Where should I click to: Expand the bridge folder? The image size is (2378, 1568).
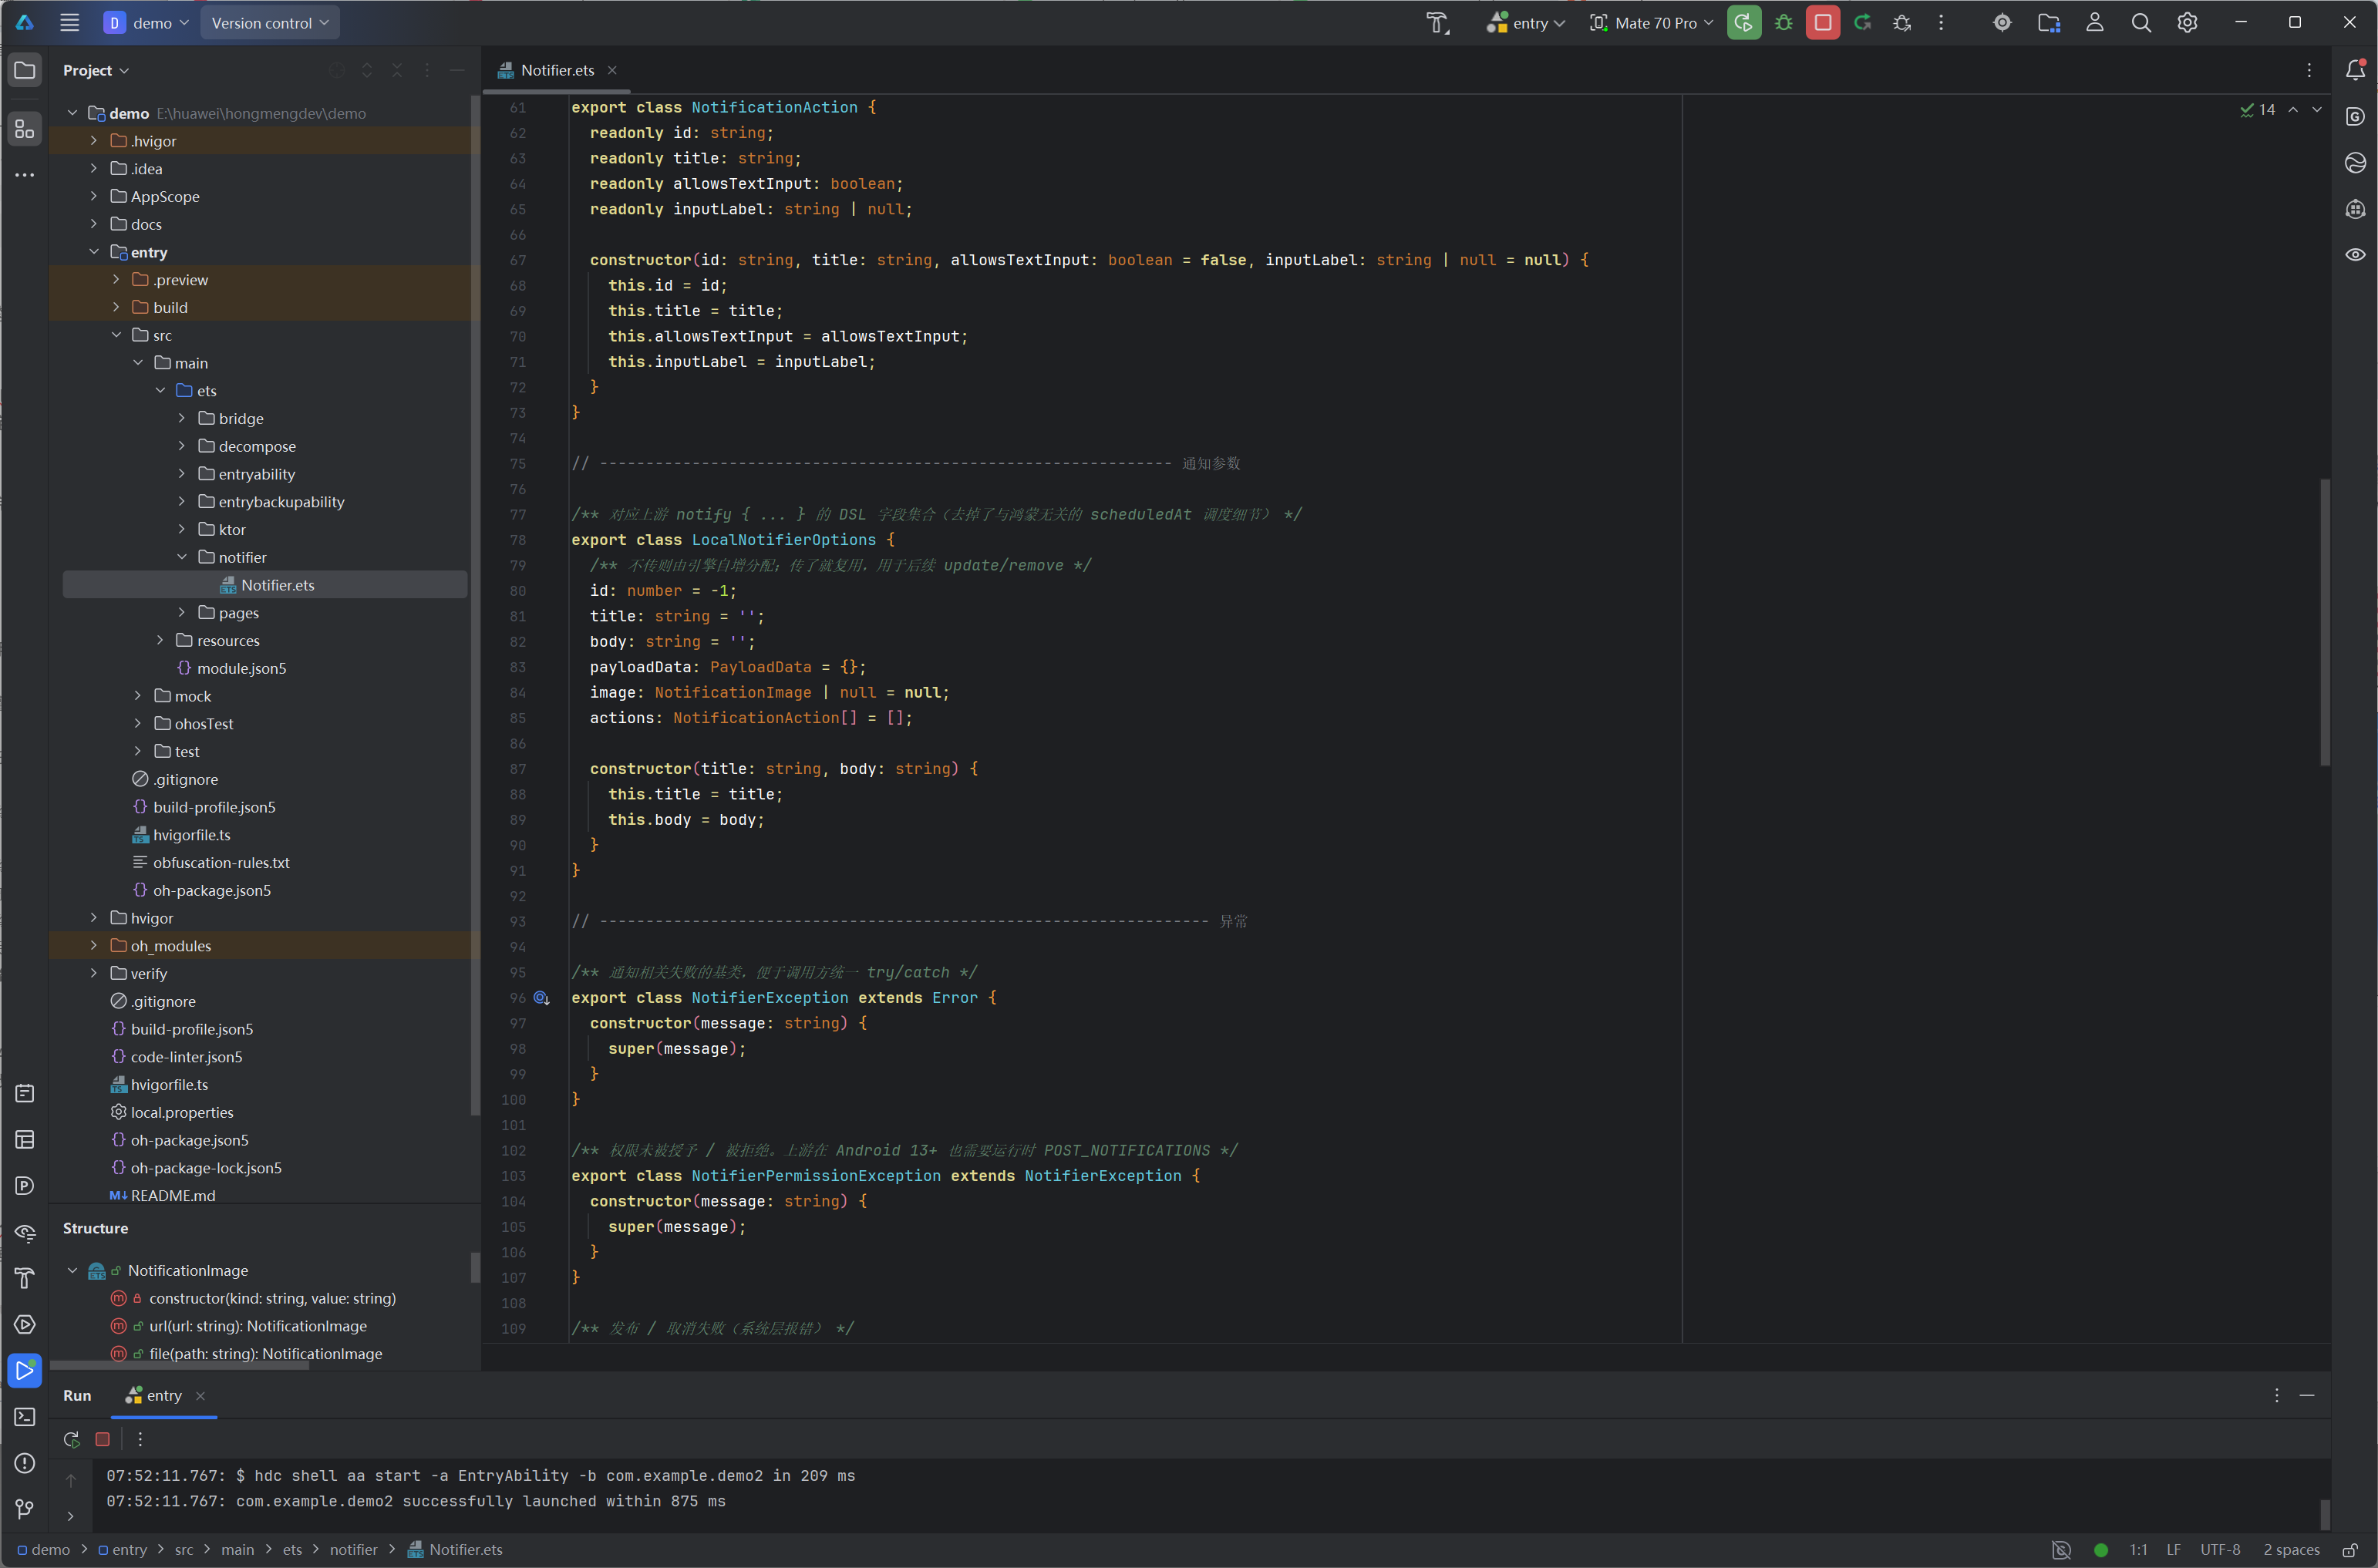tap(182, 418)
